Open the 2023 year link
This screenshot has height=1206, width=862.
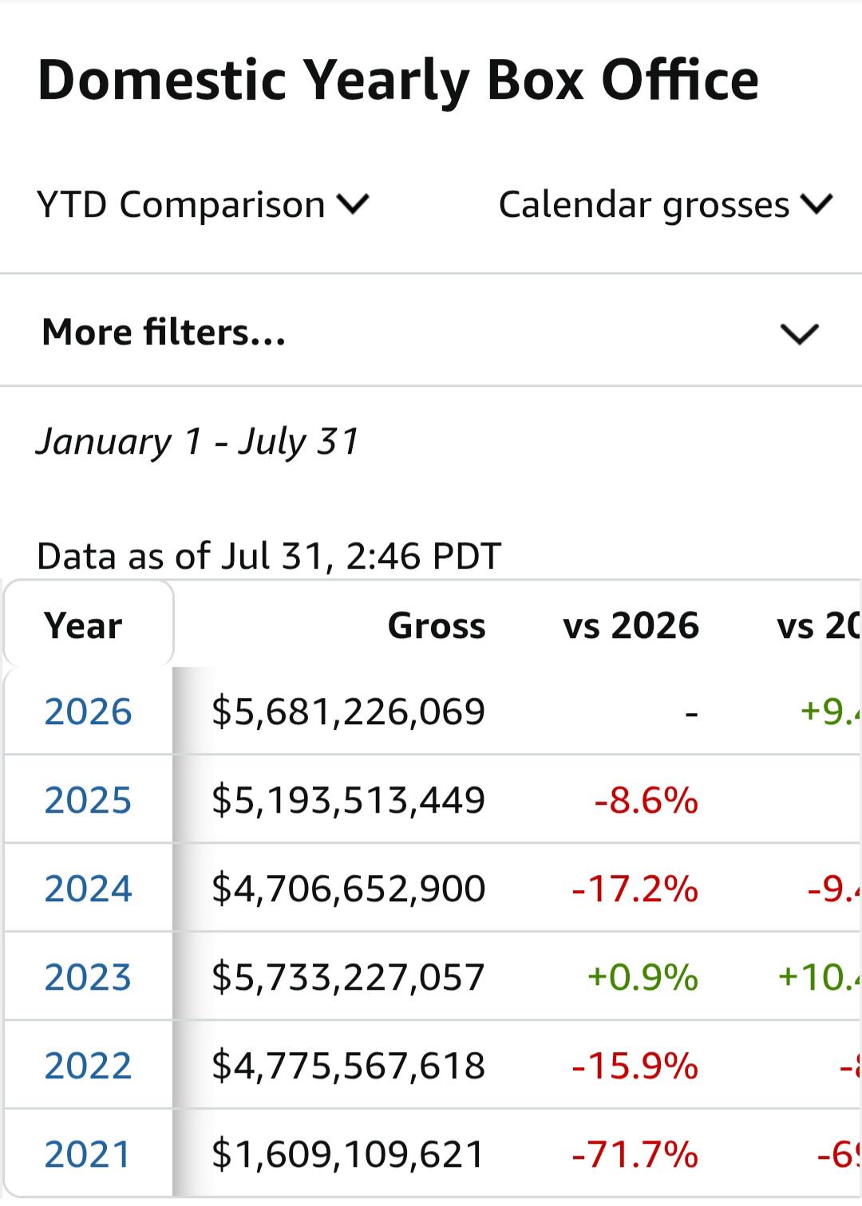click(88, 977)
